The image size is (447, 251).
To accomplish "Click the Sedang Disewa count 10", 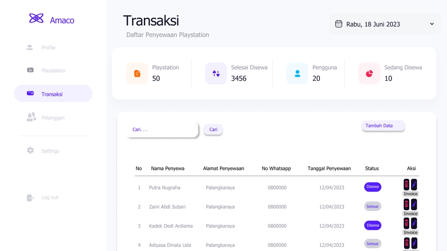I will click(388, 79).
